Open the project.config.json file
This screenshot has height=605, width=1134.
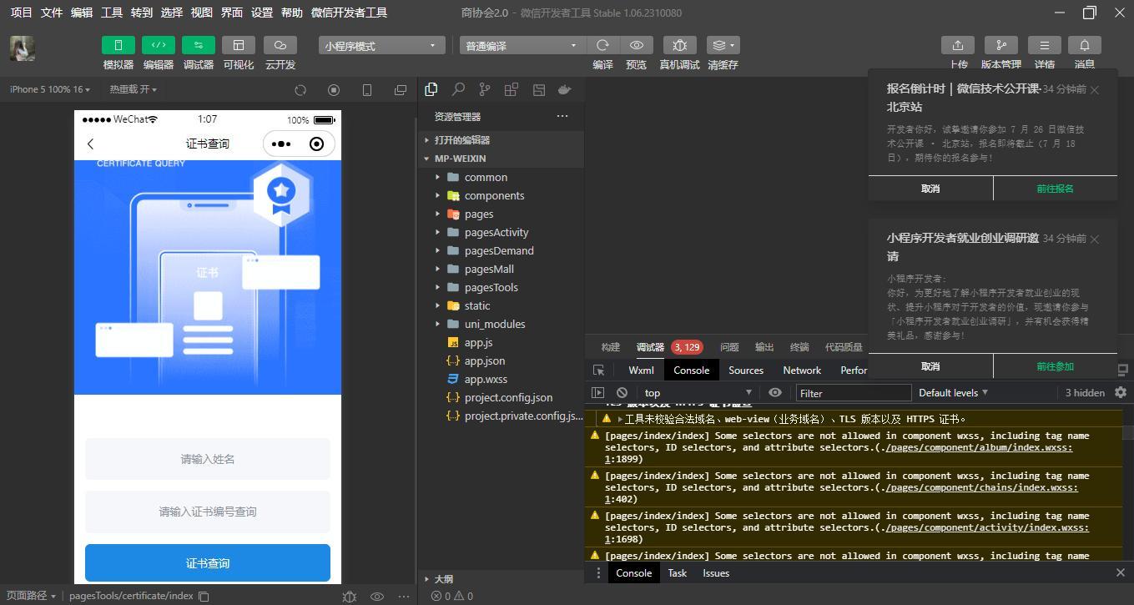pos(501,397)
